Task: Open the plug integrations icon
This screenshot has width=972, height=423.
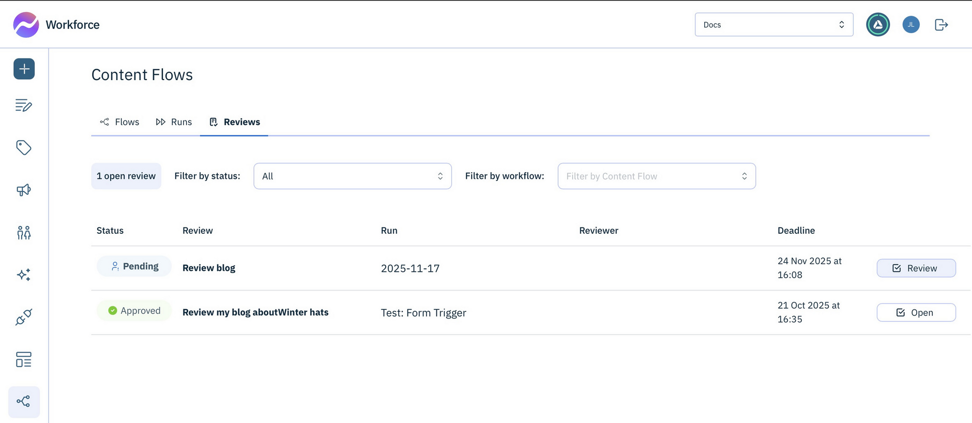Action: click(x=24, y=317)
